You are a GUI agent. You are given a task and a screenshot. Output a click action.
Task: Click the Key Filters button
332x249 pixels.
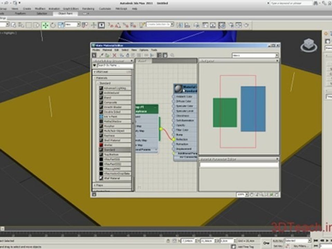(301, 246)
